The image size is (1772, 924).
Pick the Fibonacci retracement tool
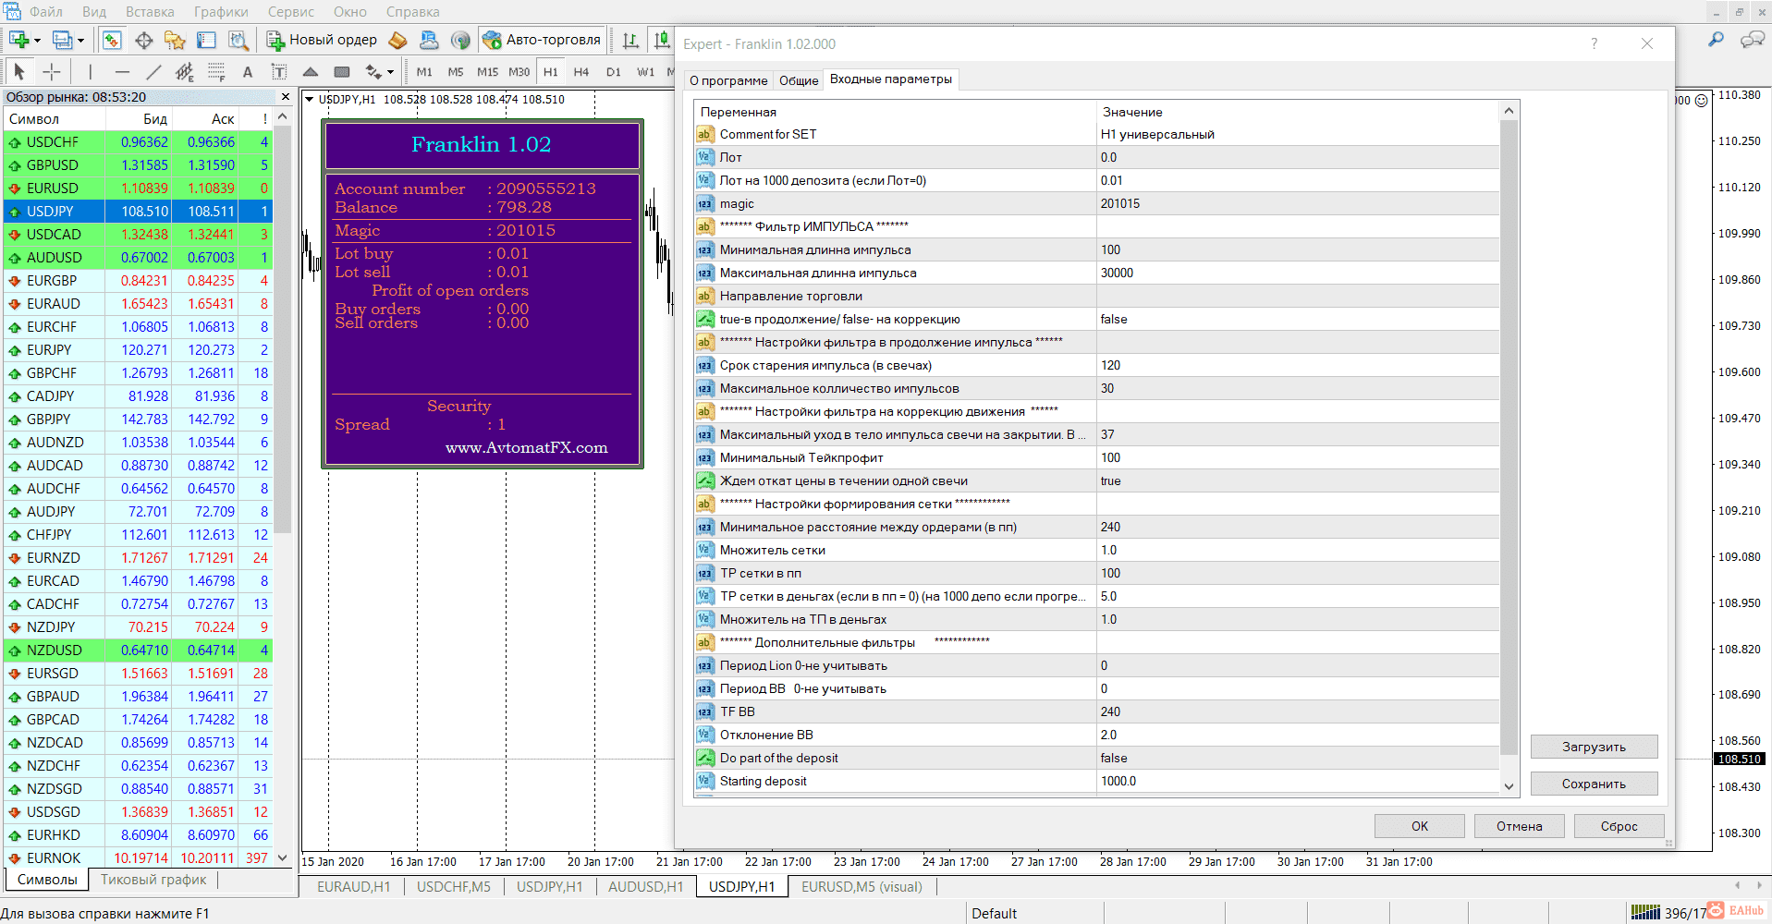pyautogui.click(x=216, y=71)
